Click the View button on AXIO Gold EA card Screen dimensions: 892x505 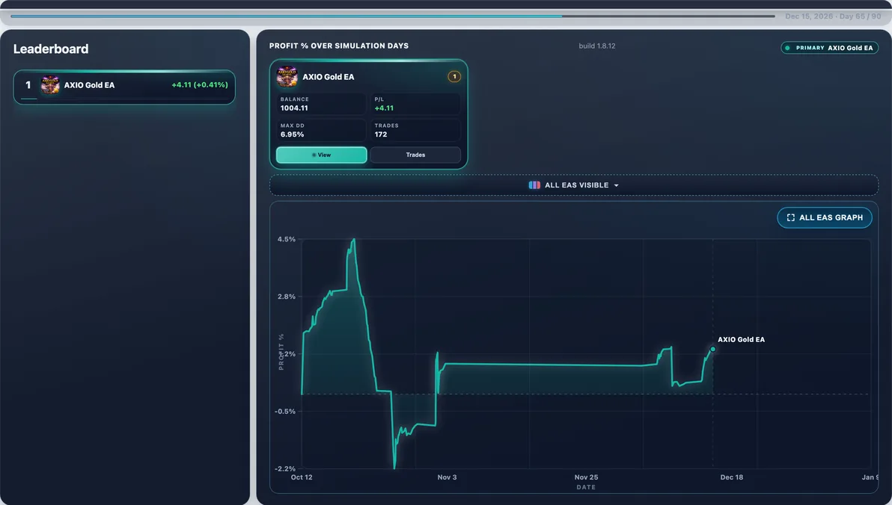322,155
